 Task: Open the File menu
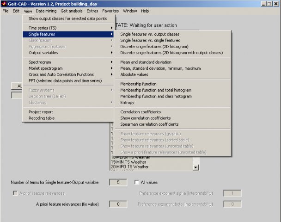point(6,11)
